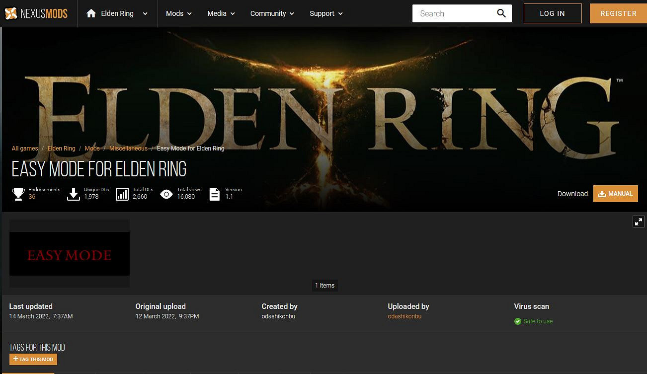647x374 pixels.
Task: Expand the Elden Ring game dropdown
Action: [x=145, y=14]
